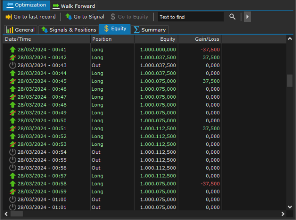Click the 37,500 gain at 00:45

211,81
